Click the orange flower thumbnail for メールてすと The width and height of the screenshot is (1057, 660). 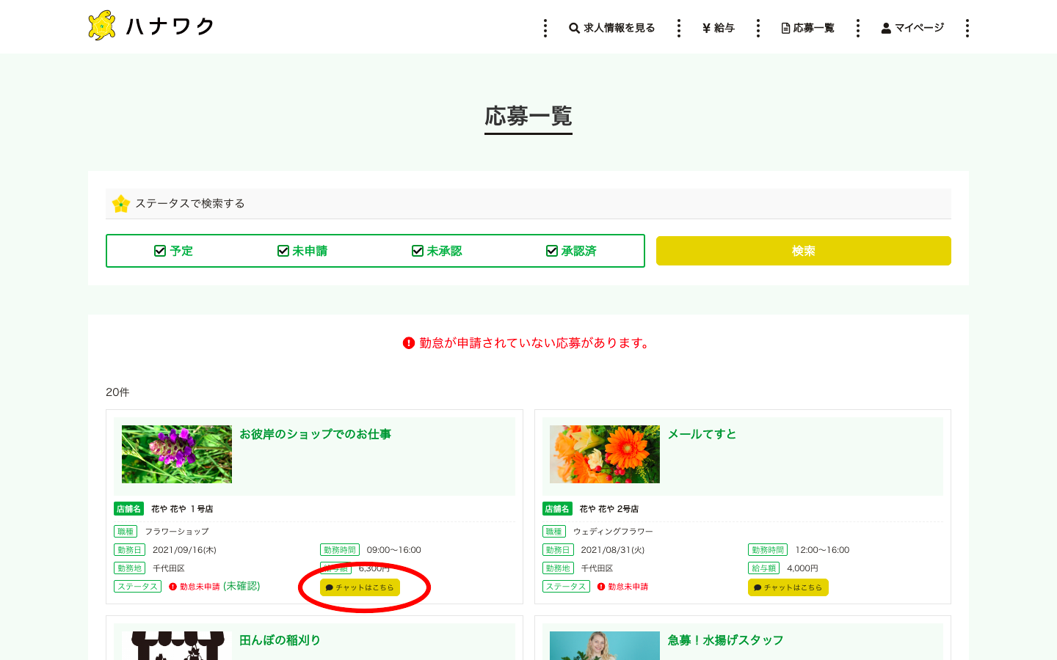tap(604, 454)
